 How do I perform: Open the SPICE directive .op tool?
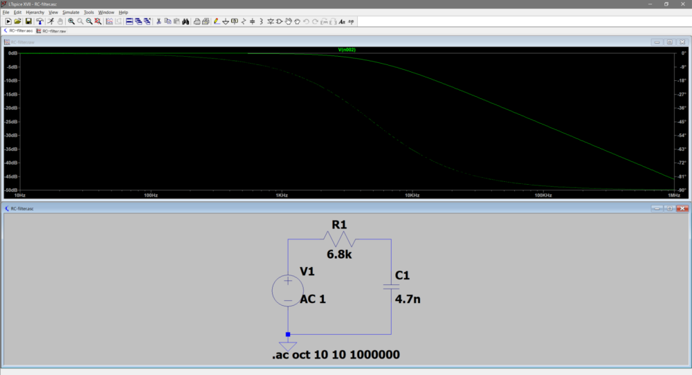[351, 21]
